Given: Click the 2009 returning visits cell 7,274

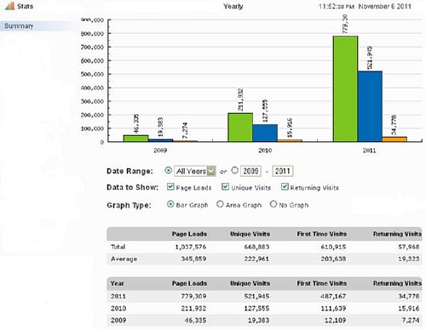Looking at the screenshot, I should [411, 321].
